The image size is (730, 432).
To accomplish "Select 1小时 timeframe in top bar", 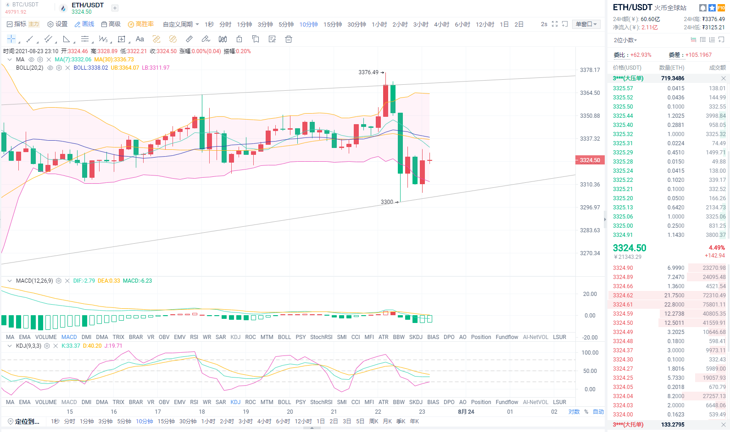I will (x=379, y=24).
